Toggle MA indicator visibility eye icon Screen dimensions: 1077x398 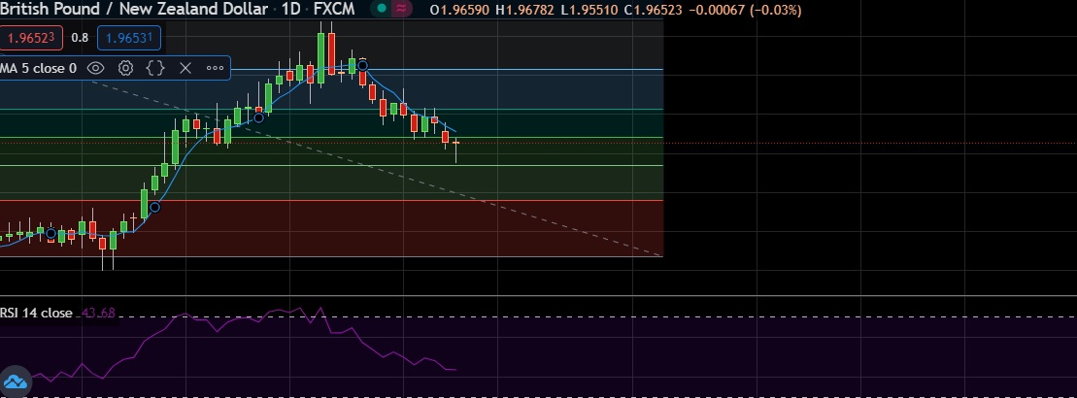click(95, 68)
